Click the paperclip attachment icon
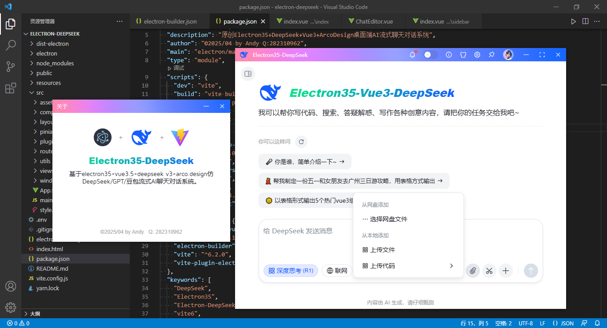607x328 pixels. (x=473, y=271)
